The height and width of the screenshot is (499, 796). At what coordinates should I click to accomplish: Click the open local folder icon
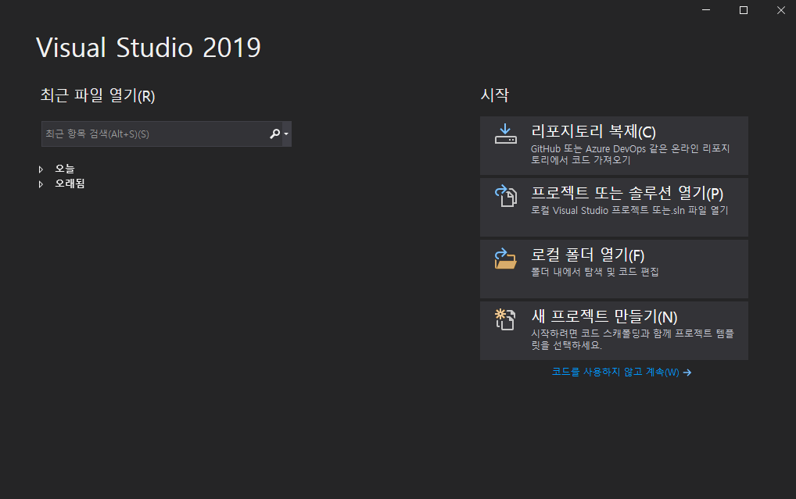coord(506,258)
